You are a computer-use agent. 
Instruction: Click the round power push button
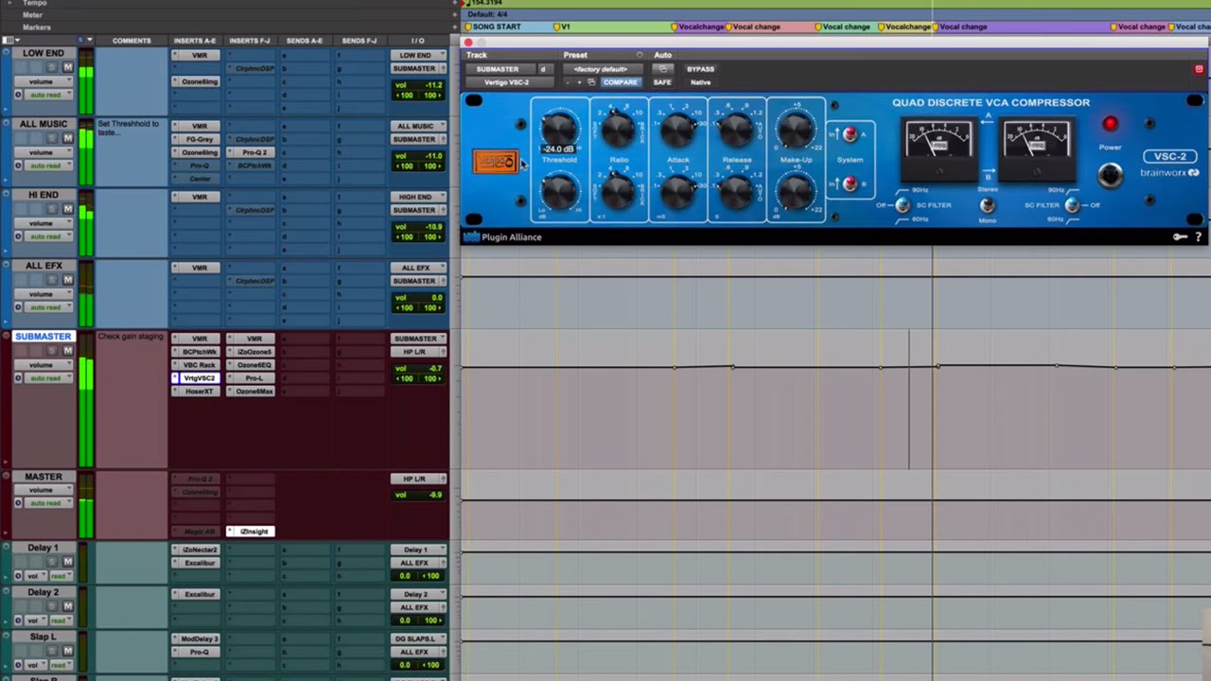[x=1110, y=175]
